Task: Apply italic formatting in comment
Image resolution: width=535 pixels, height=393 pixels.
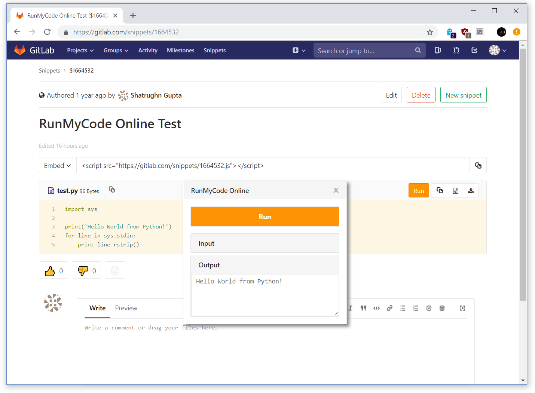Action: [x=350, y=308]
